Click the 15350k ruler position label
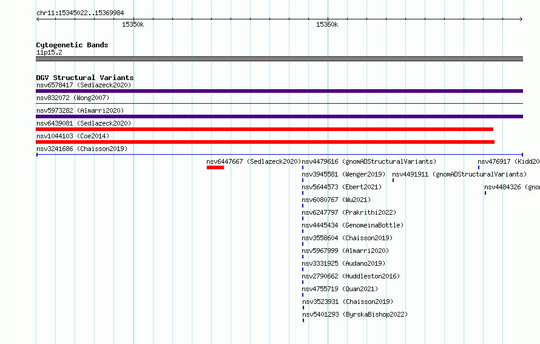Image resolution: width=540 pixels, height=344 pixels. [133, 24]
